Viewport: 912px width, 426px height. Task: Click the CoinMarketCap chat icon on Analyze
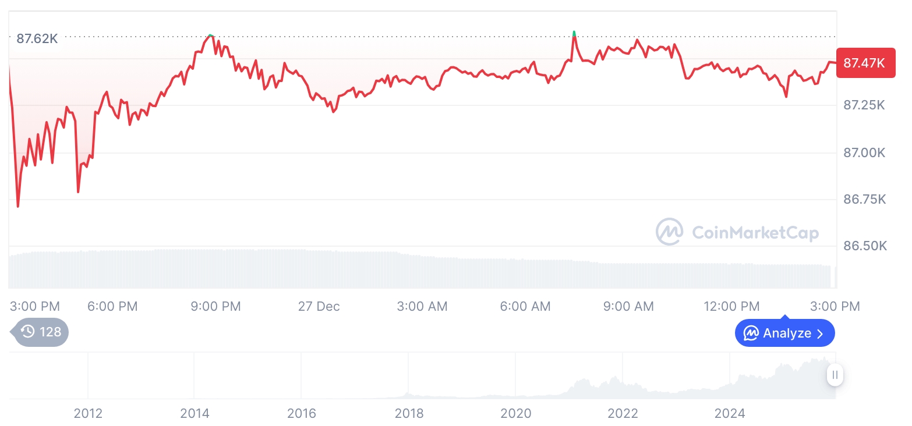coord(751,333)
